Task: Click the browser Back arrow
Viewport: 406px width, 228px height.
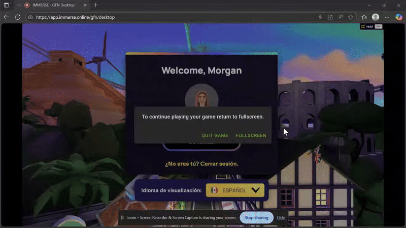Action: pos(7,17)
